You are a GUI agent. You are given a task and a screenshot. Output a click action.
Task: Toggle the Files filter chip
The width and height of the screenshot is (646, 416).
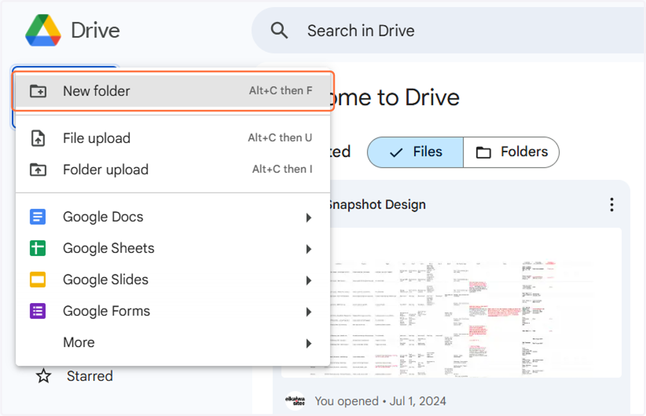coord(415,152)
